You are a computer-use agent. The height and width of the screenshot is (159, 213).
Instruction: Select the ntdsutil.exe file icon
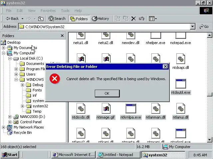pyautogui.click(x=181, y=83)
